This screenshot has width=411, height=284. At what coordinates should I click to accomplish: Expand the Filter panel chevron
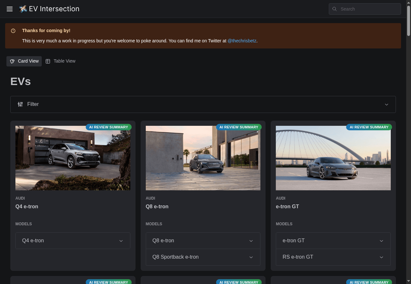pos(387,105)
